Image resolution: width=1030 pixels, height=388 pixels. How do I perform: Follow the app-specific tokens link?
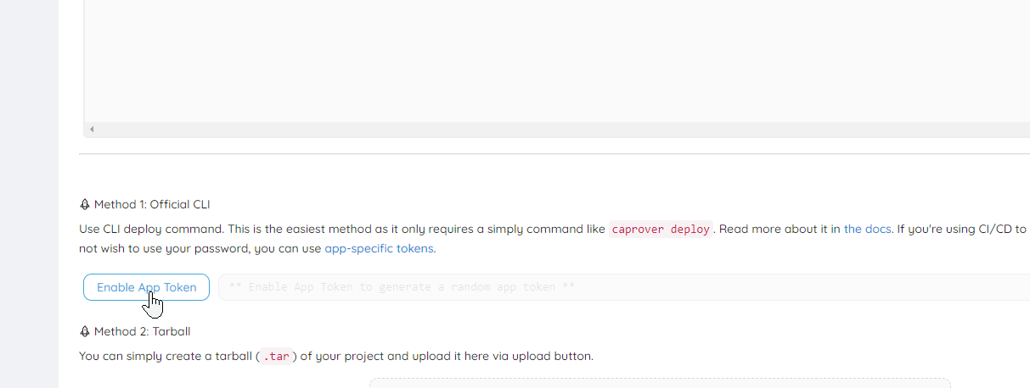tap(379, 248)
